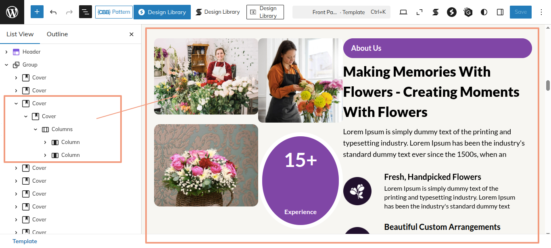Screen dimensions: 551x248
Task: Click the editor canvas vertical scrollbar
Action: click(548, 85)
